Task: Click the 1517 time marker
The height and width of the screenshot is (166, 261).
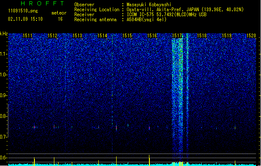Action: coord(177,36)
